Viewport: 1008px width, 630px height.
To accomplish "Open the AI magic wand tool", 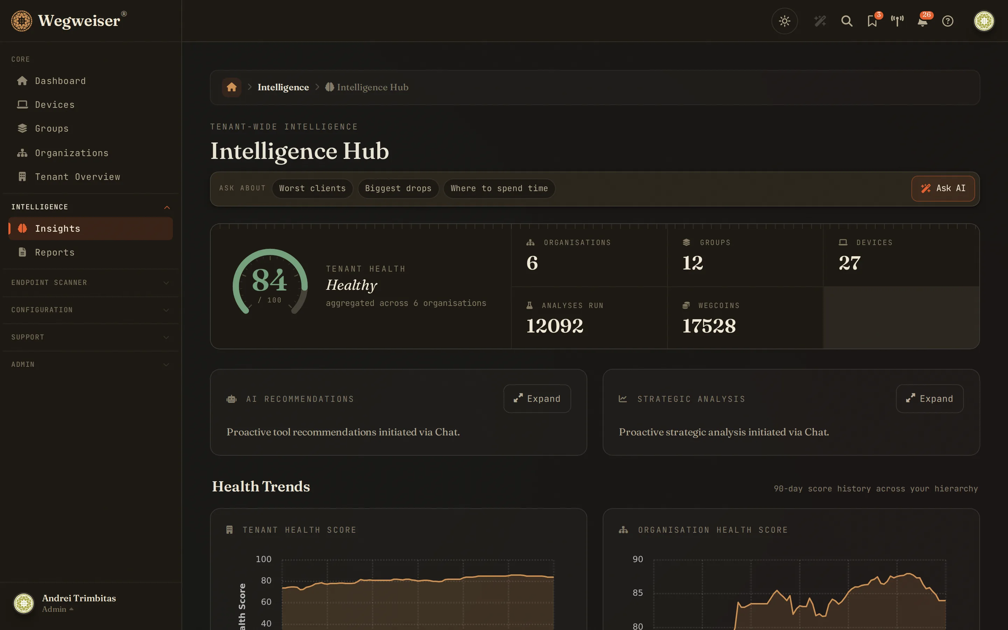I will point(820,21).
